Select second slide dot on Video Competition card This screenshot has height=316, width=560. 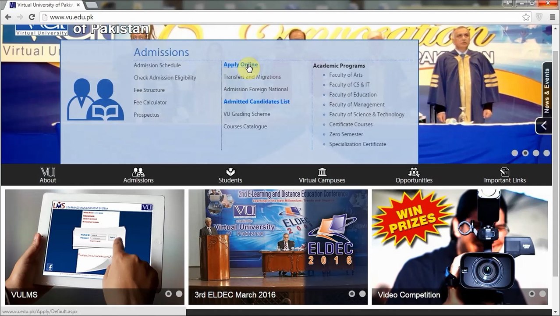tap(542, 294)
